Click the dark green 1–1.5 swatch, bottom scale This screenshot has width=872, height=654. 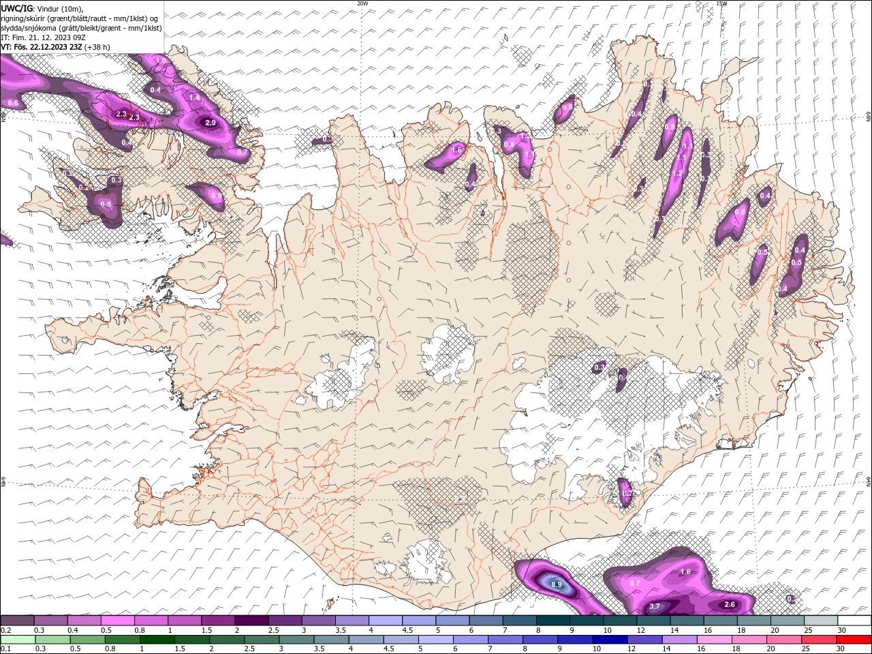click(x=156, y=640)
